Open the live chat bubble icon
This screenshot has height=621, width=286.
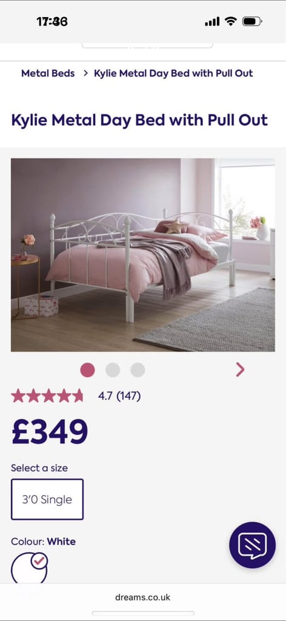pos(253,545)
